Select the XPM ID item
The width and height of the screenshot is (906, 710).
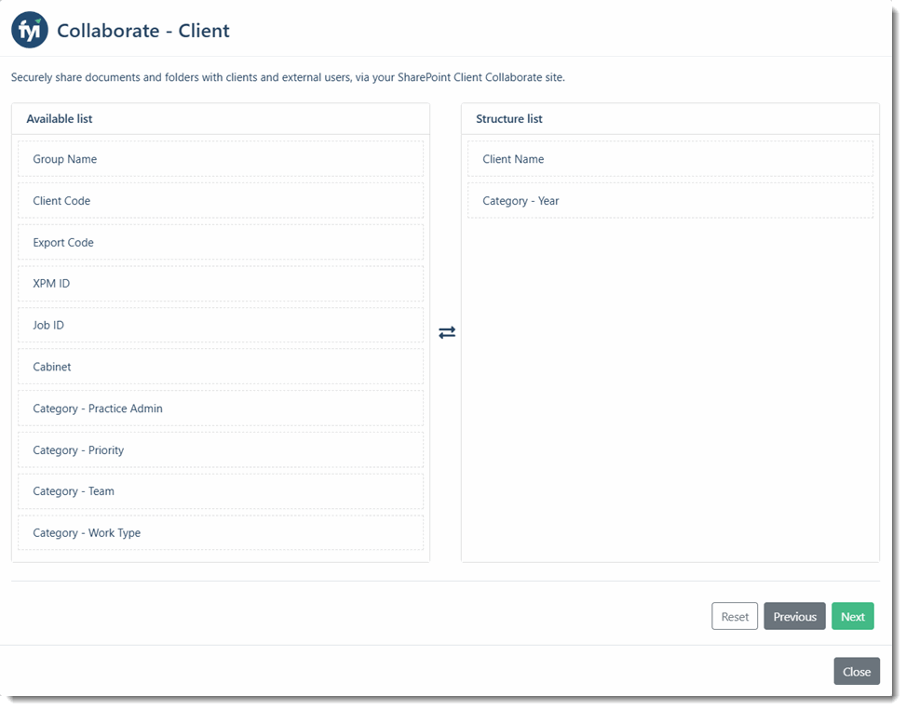click(220, 284)
